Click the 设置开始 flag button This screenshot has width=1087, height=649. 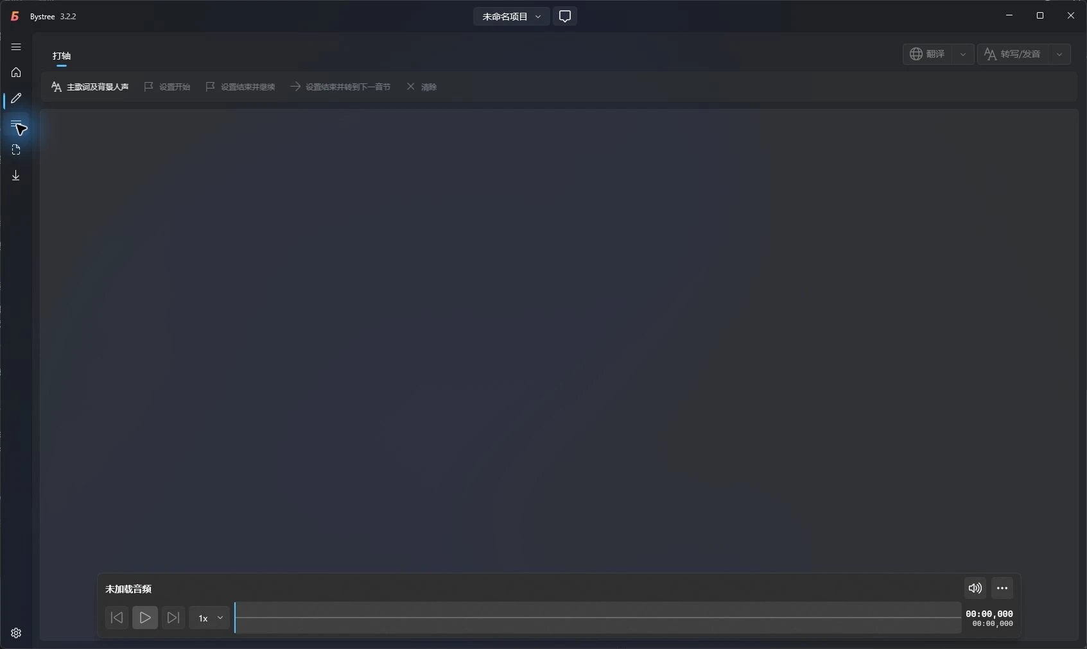167,87
